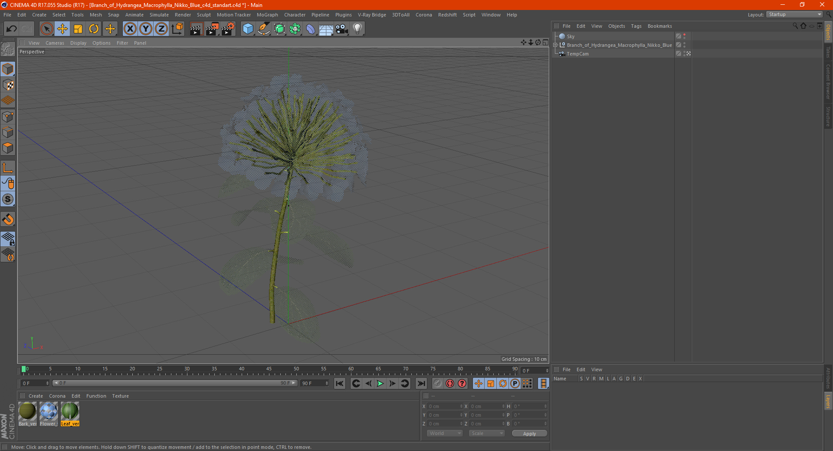Viewport: 833px width, 451px height.
Task: Toggle Sky object visibility dots
Action: [x=684, y=36]
